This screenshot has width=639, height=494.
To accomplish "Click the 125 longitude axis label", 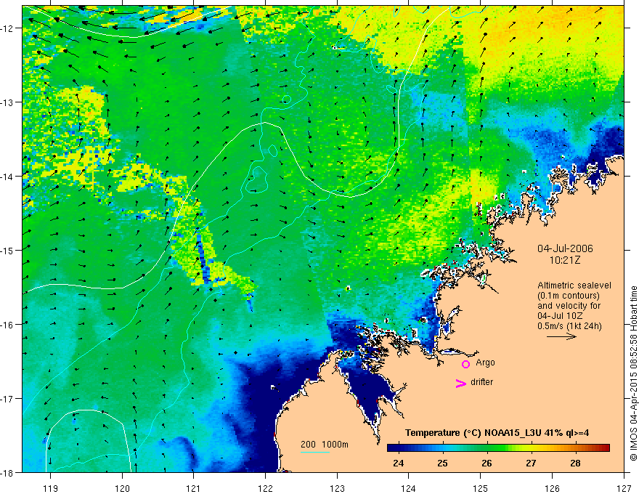I will [x=481, y=488].
